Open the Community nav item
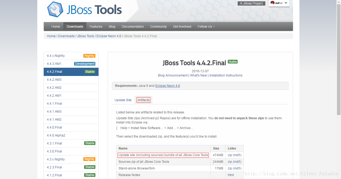341x179 pixels. (159, 27)
